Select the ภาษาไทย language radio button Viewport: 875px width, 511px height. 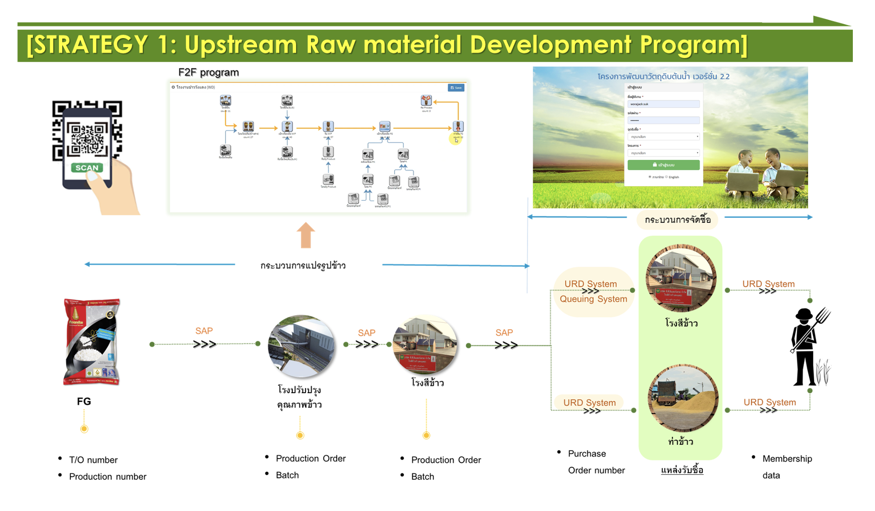[x=650, y=177]
